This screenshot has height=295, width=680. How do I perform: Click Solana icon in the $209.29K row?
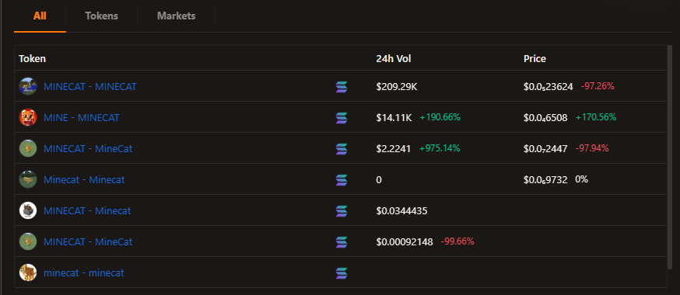click(x=342, y=87)
